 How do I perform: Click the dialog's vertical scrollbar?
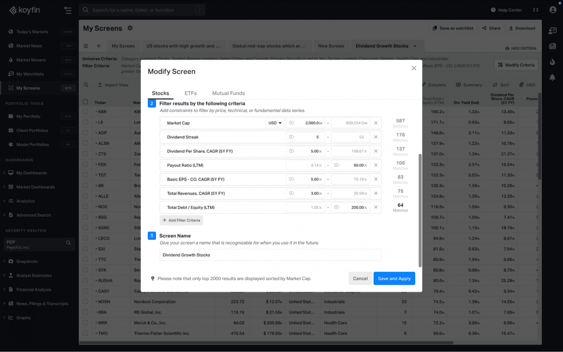pos(420,210)
